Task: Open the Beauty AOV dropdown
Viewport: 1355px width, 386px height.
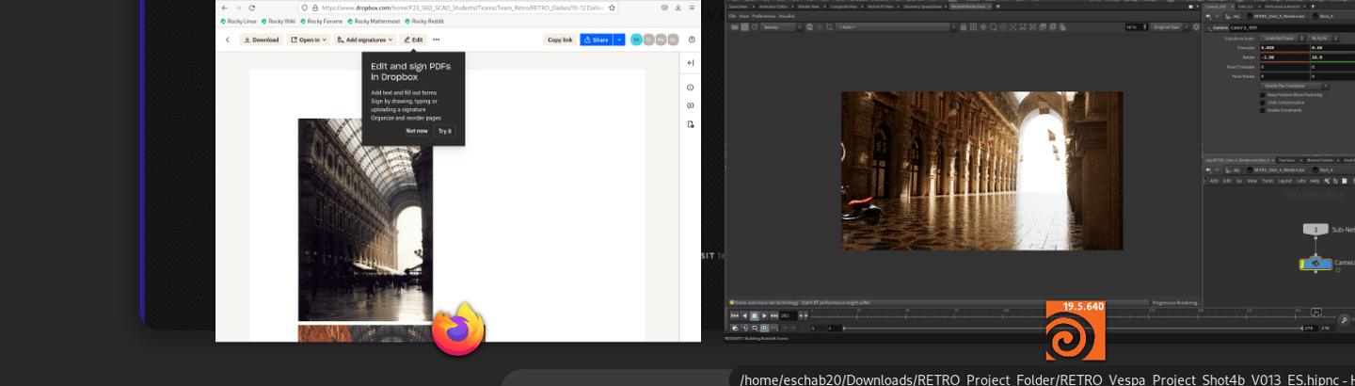Action: [781, 27]
